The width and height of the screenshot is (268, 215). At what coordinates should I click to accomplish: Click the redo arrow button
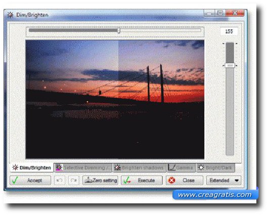pyautogui.click(x=74, y=180)
